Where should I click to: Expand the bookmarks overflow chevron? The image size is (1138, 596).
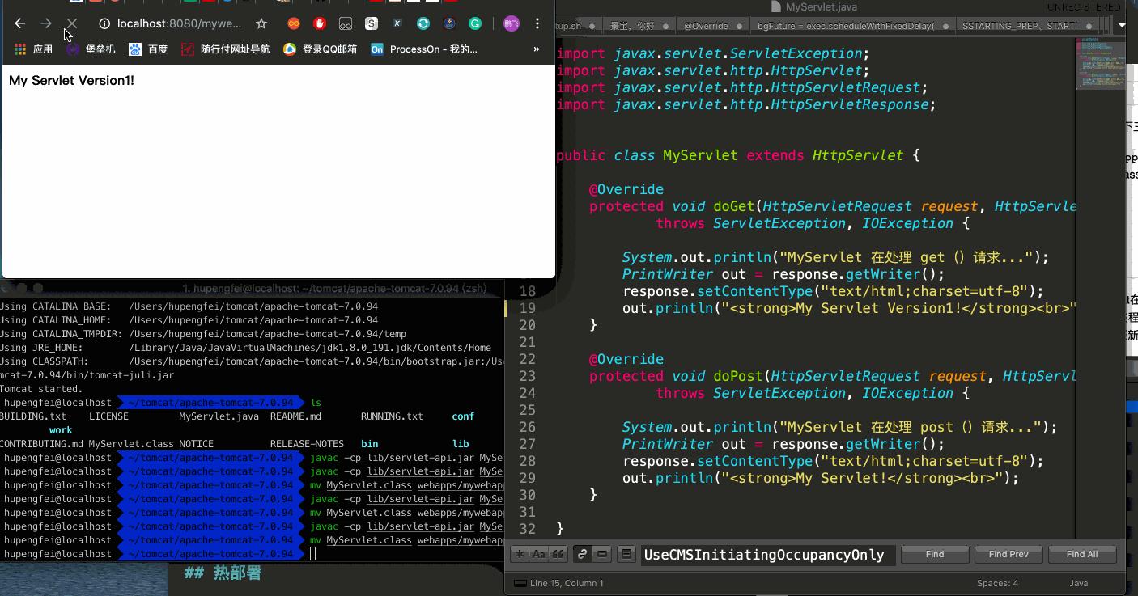536,49
